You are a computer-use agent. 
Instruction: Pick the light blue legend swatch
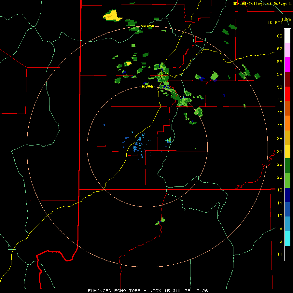[287, 224]
